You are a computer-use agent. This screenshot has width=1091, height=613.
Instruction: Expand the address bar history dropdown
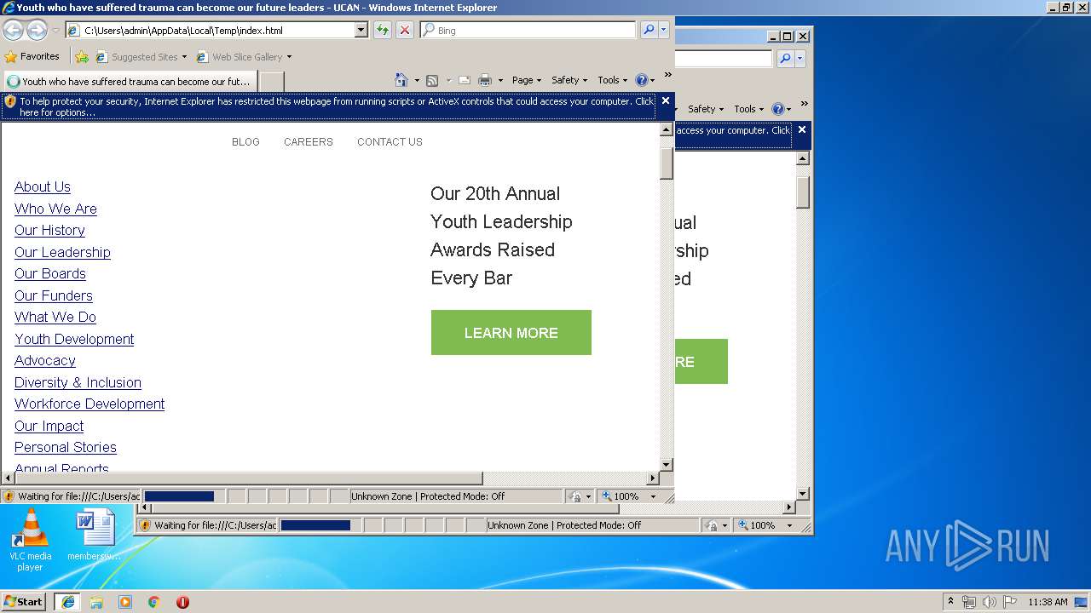tap(361, 30)
